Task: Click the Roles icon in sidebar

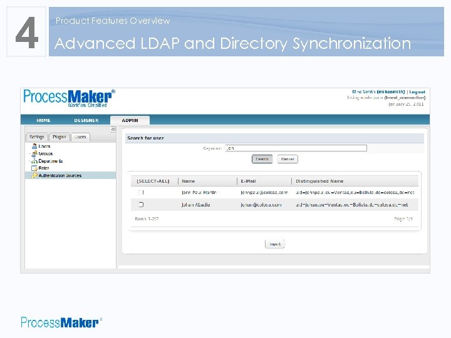Action: [34, 168]
